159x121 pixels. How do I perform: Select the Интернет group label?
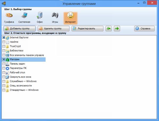(70, 22)
